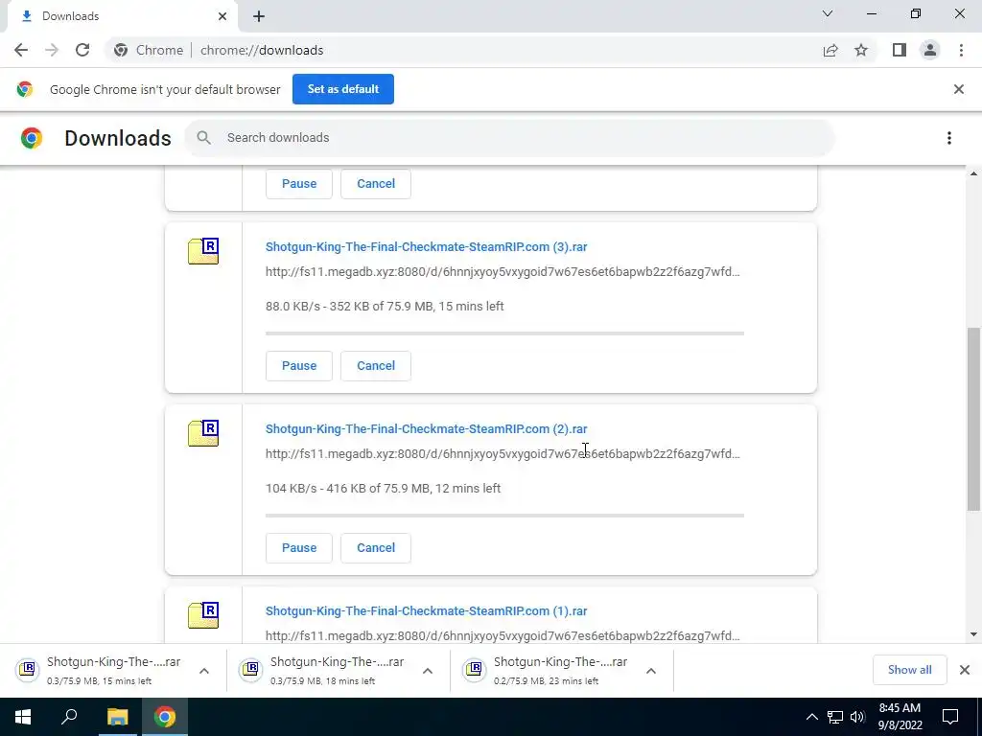Screen dimensions: 982x736
Task: Dismiss the default browser notification bar
Action: (959, 89)
